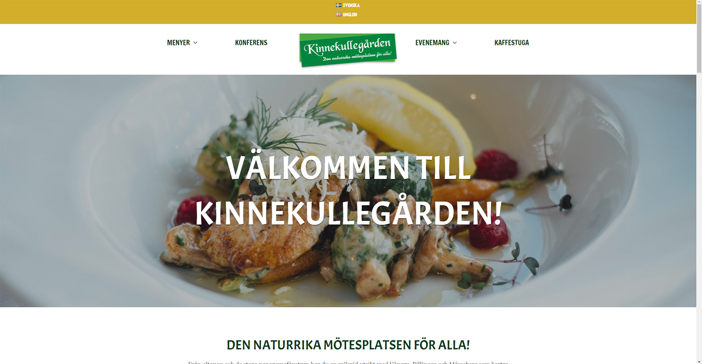
Task: Open the Kaffestuga page
Action: [x=512, y=42]
